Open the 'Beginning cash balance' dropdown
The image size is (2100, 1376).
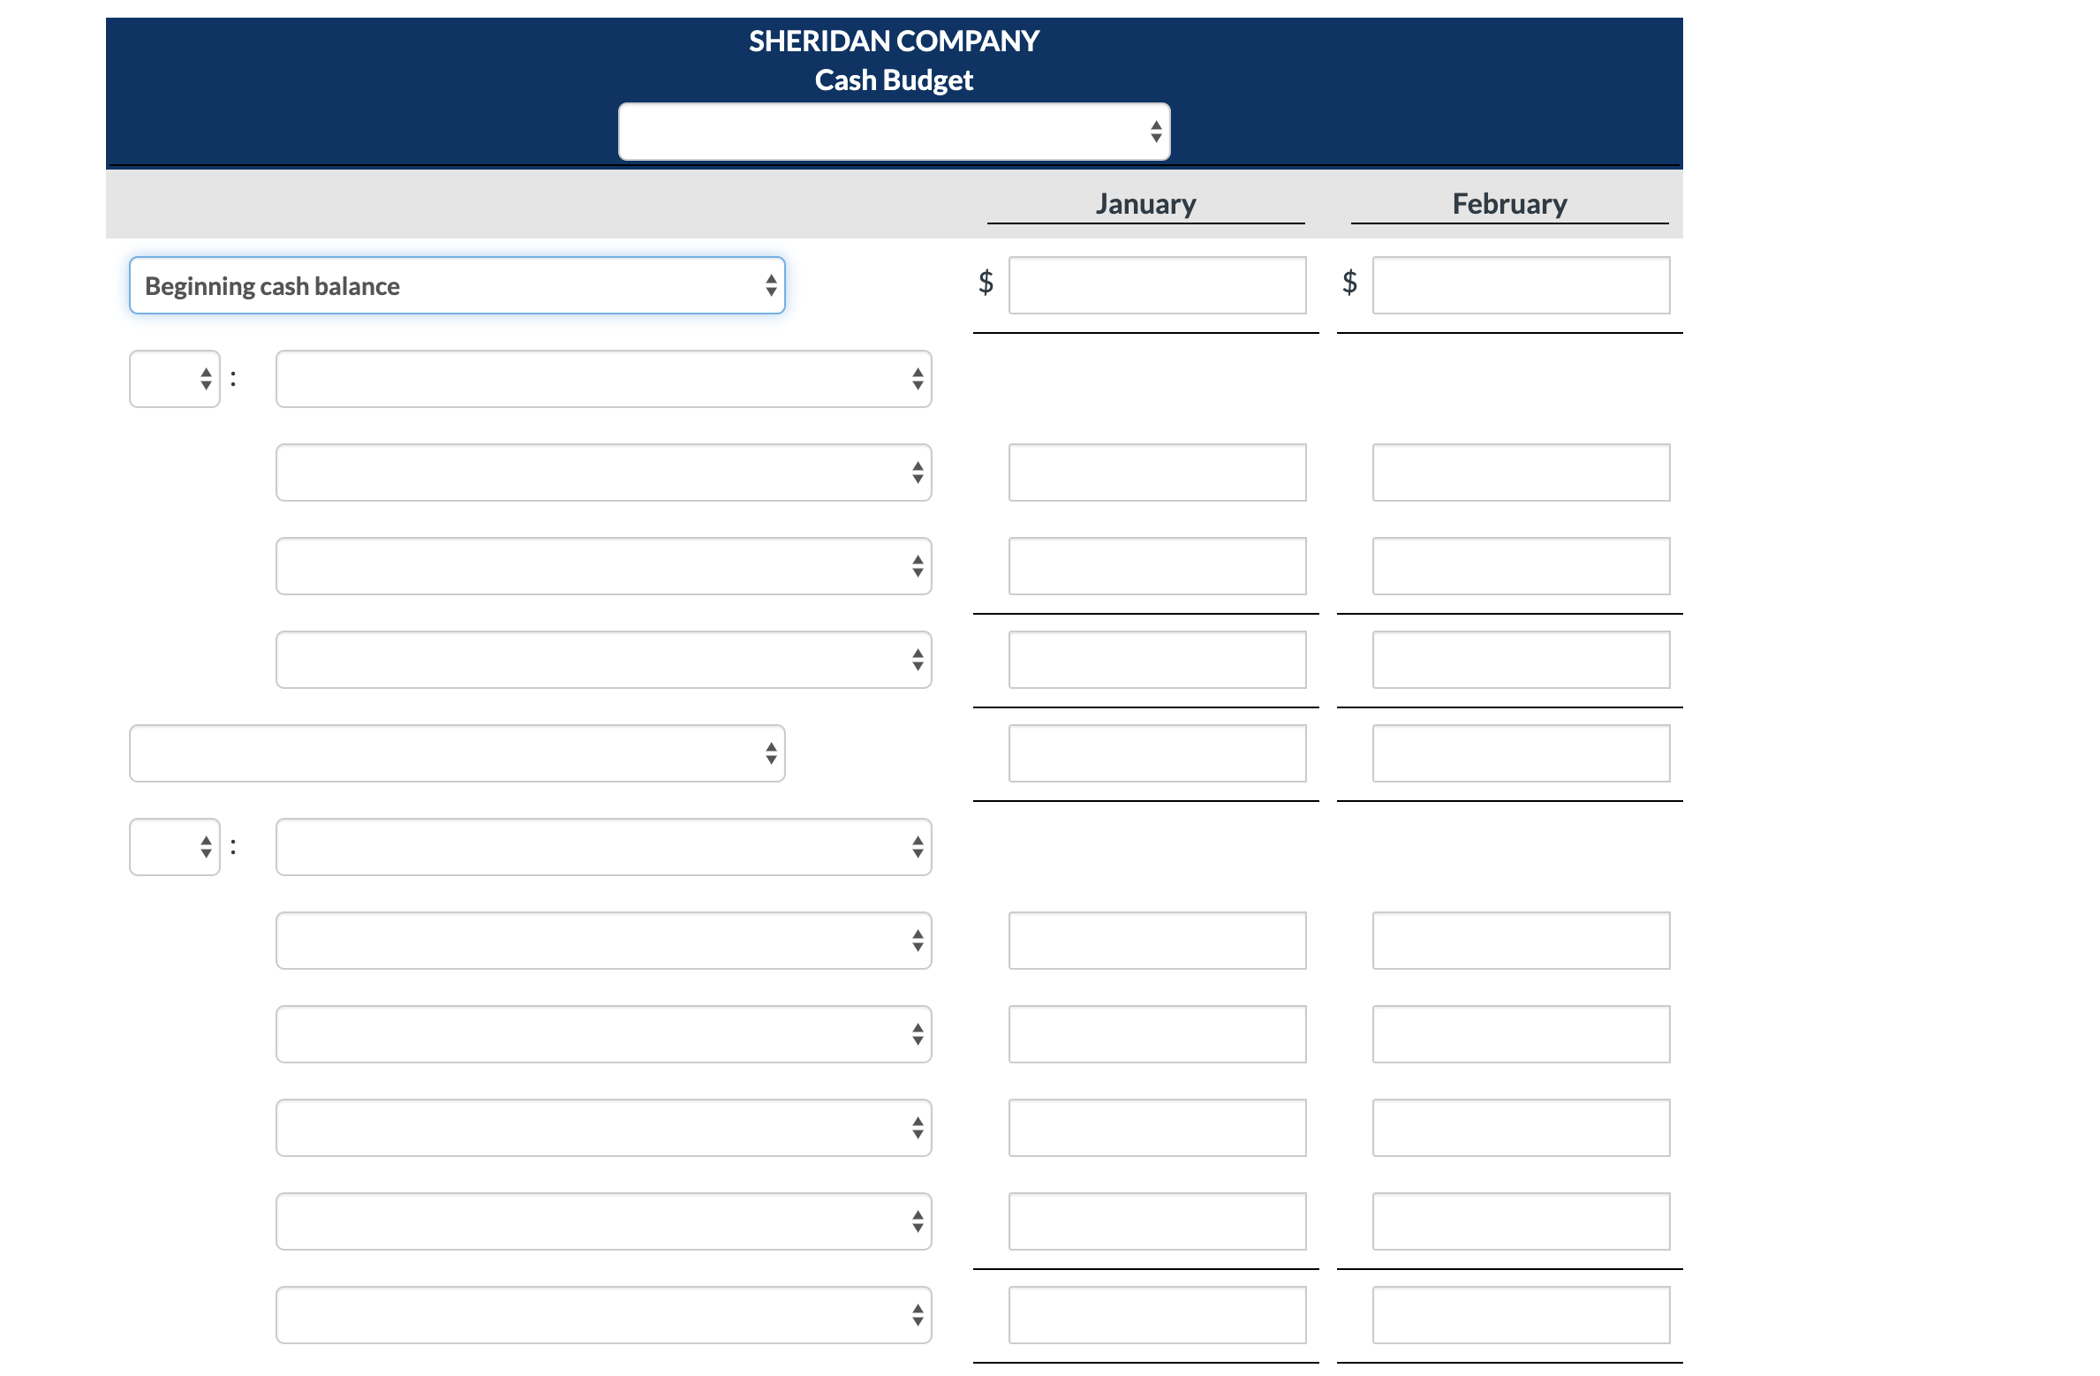(x=457, y=285)
